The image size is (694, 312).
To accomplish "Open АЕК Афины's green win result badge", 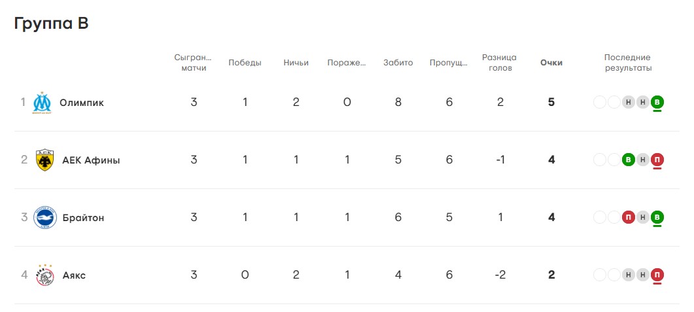I will click(628, 160).
